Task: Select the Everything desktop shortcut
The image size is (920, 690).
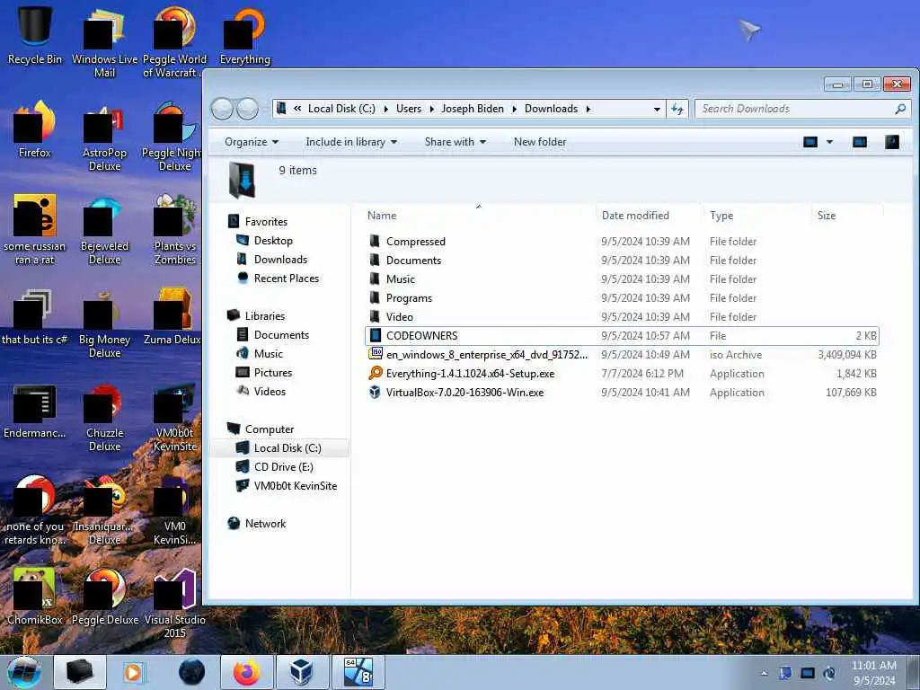Action: [244, 35]
